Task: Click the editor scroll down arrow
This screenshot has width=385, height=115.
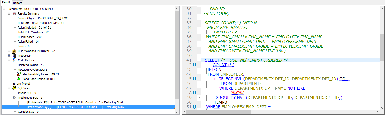Action: pyautogui.click(x=382, y=108)
